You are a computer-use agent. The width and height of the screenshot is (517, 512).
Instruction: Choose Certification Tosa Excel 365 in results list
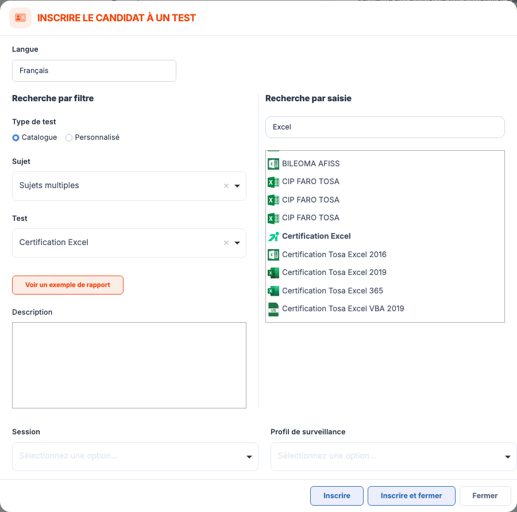coord(333,291)
